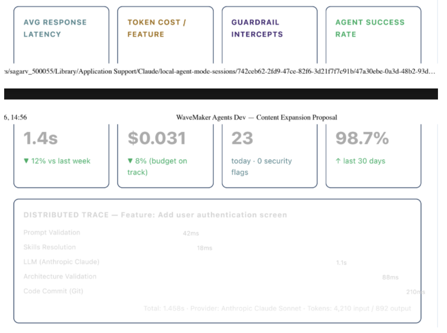Click the green down triangle in latency card
This screenshot has width=447, height=333.
(26, 161)
